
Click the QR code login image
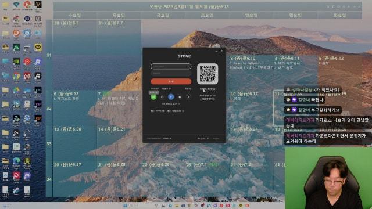pyautogui.click(x=208, y=74)
